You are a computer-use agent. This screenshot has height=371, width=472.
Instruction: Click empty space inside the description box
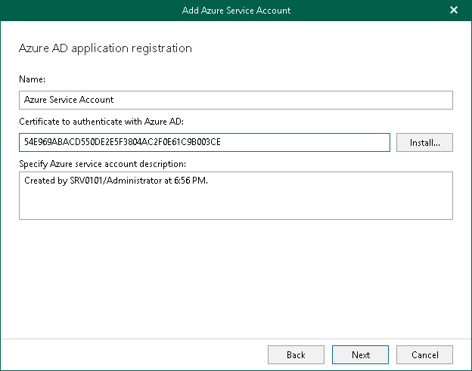[x=303, y=205]
